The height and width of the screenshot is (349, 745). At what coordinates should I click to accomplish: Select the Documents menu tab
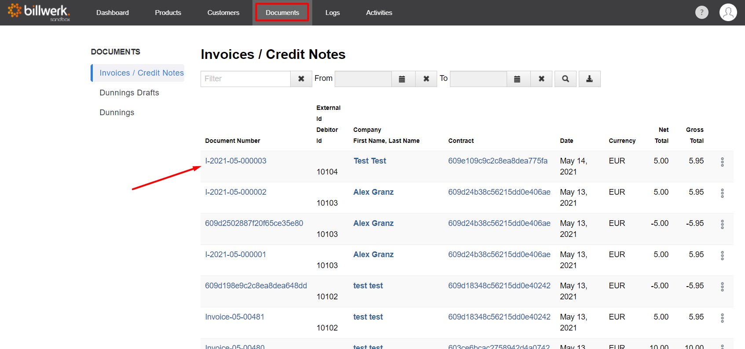coord(282,13)
